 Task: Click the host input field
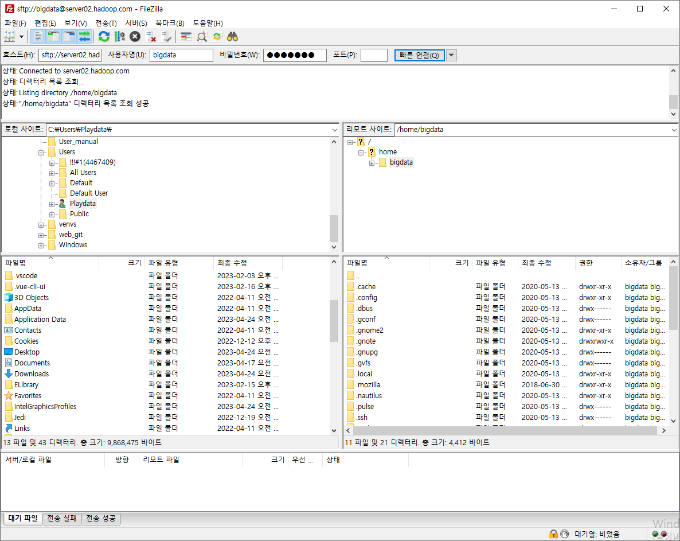click(70, 55)
